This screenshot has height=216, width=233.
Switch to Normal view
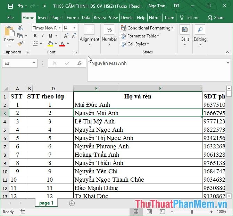136,212
